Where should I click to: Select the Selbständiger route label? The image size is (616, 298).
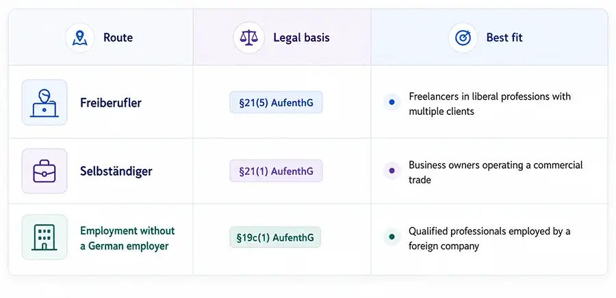(116, 172)
